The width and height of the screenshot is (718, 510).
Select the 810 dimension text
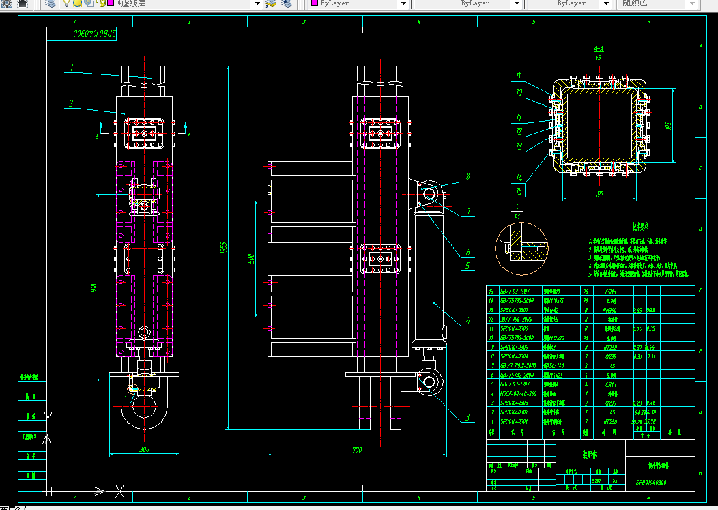pyautogui.click(x=94, y=288)
